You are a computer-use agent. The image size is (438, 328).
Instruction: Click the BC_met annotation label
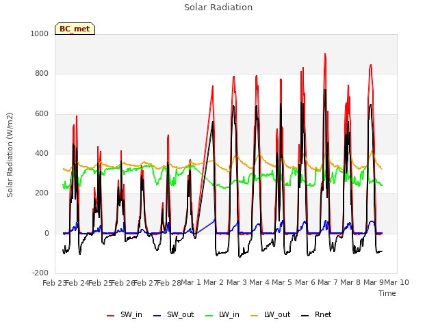(75, 29)
